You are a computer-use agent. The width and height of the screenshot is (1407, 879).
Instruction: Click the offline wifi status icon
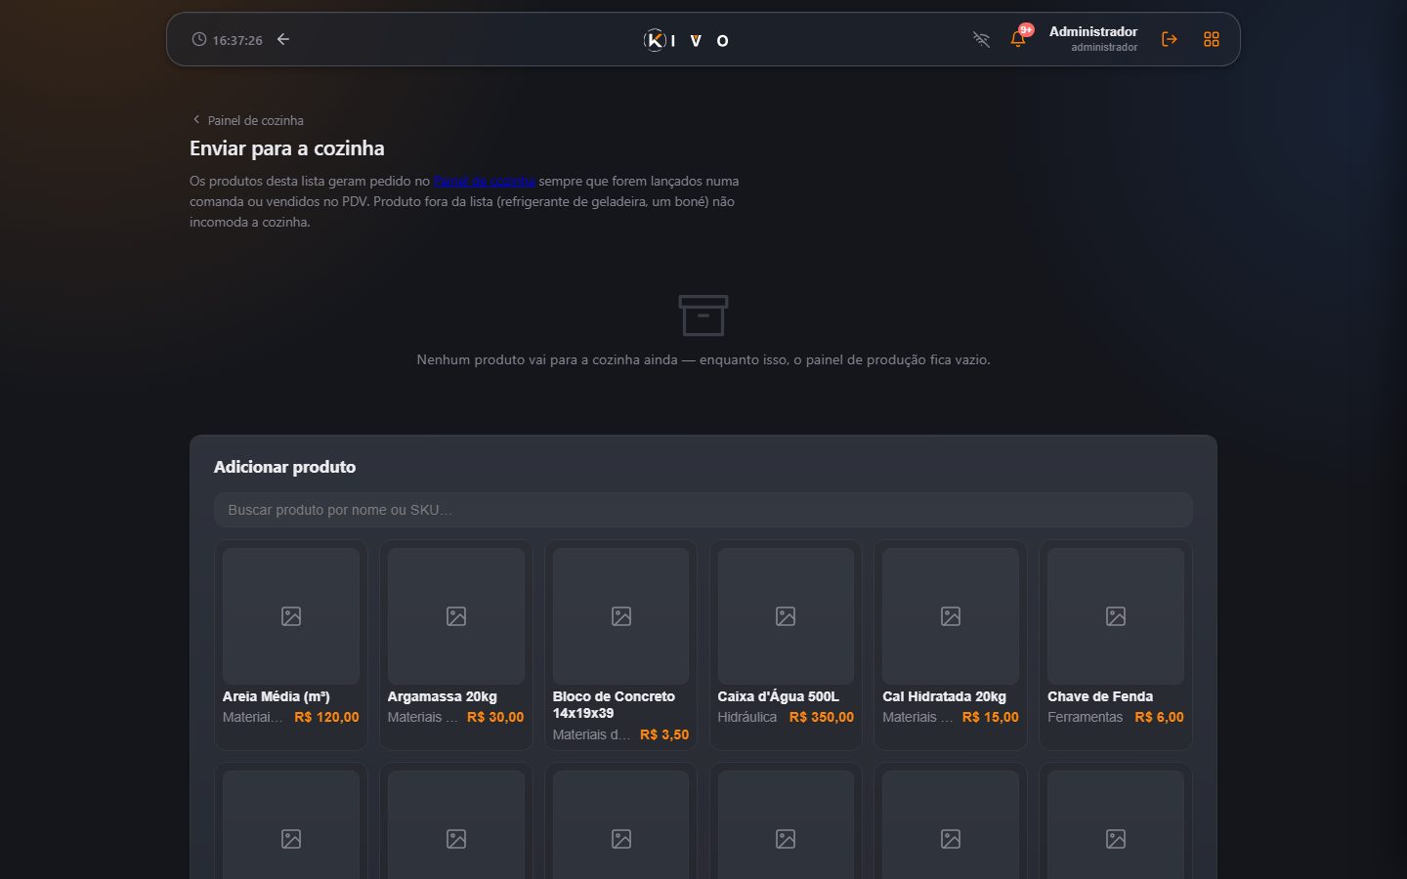tap(981, 39)
